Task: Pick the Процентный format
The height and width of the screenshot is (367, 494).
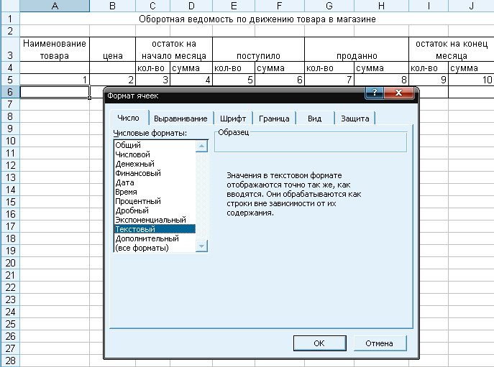Action: [x=155, y=201]
